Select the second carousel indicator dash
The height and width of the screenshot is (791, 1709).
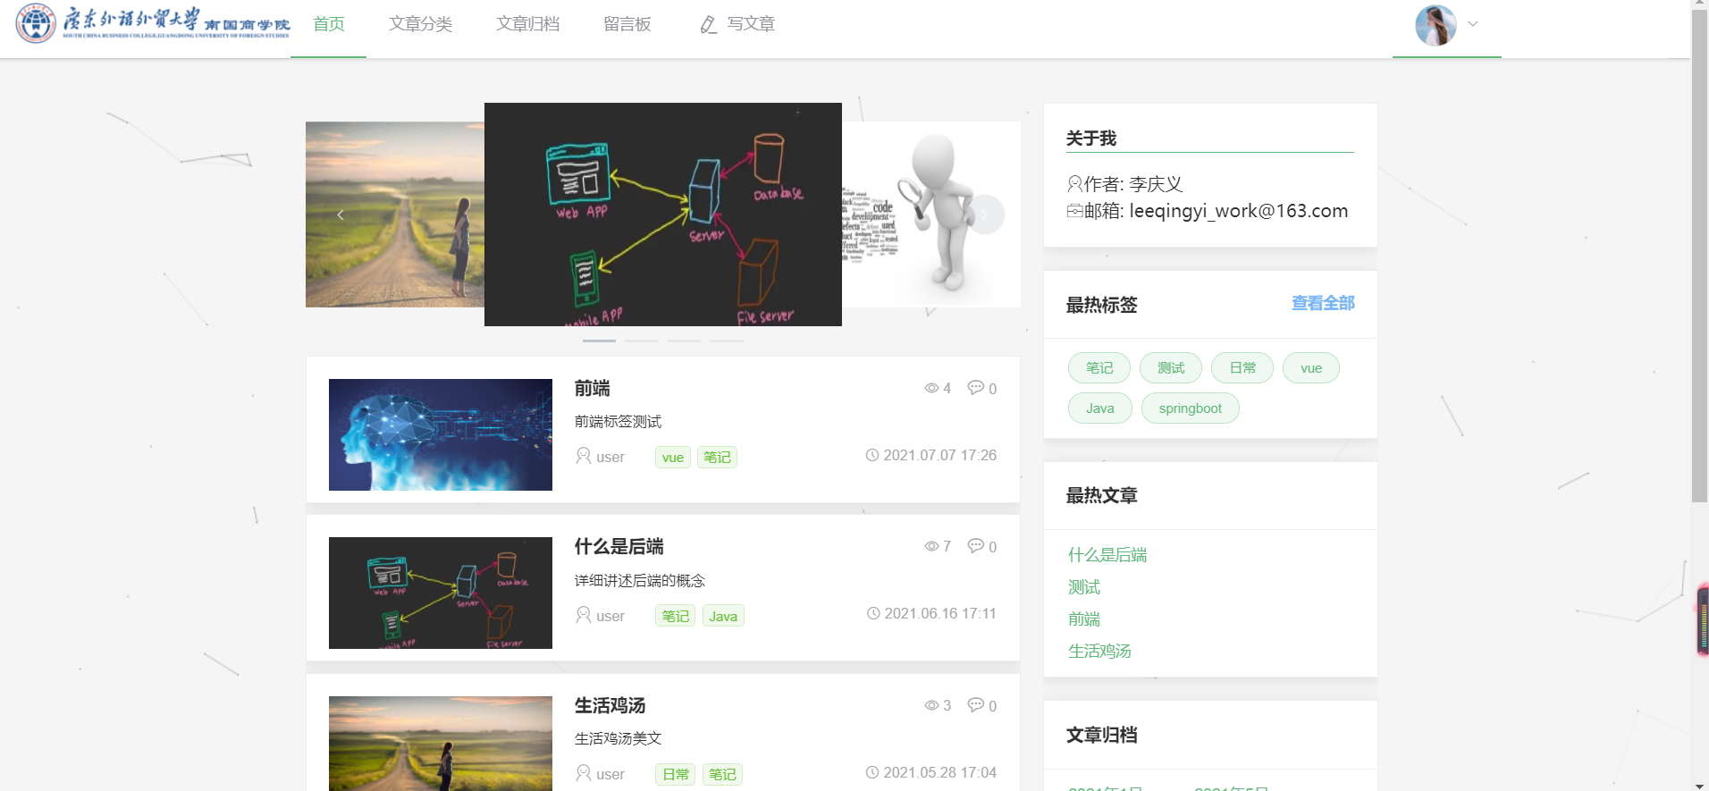coord(642,341)
